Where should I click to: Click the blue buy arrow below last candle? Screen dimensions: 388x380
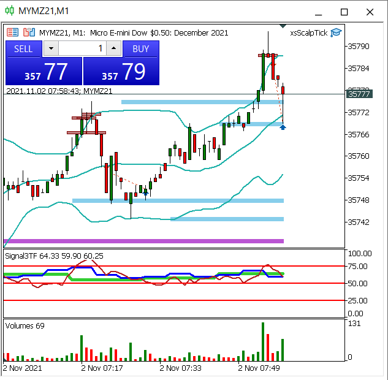pos(283,127)
